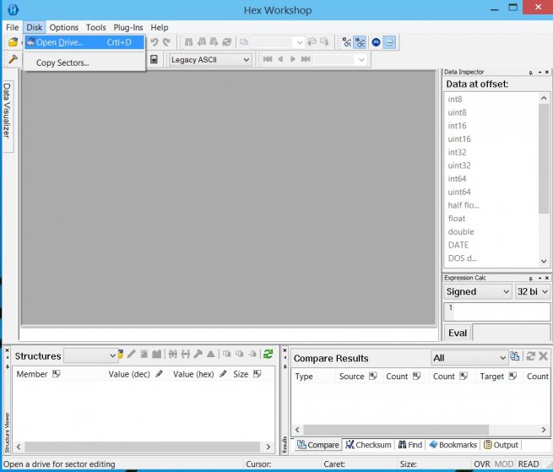
Task: Click the calculator icon beside Legacy ASCII
Action: (x=155, y=59)
